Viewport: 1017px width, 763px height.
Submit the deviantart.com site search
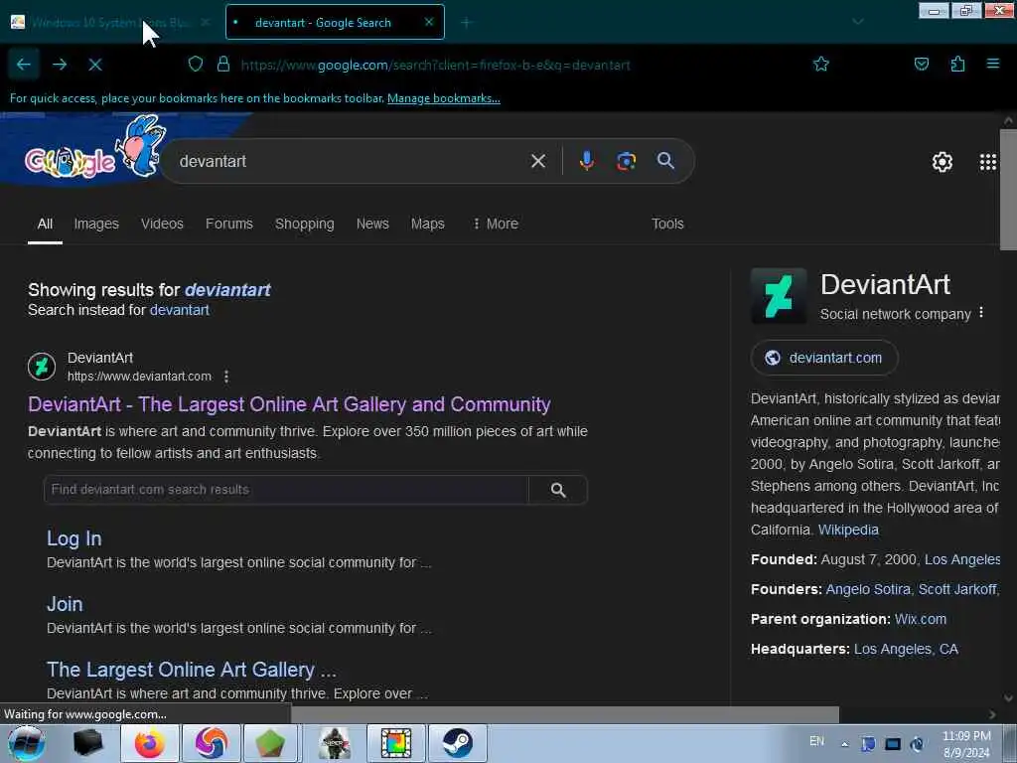558,490
